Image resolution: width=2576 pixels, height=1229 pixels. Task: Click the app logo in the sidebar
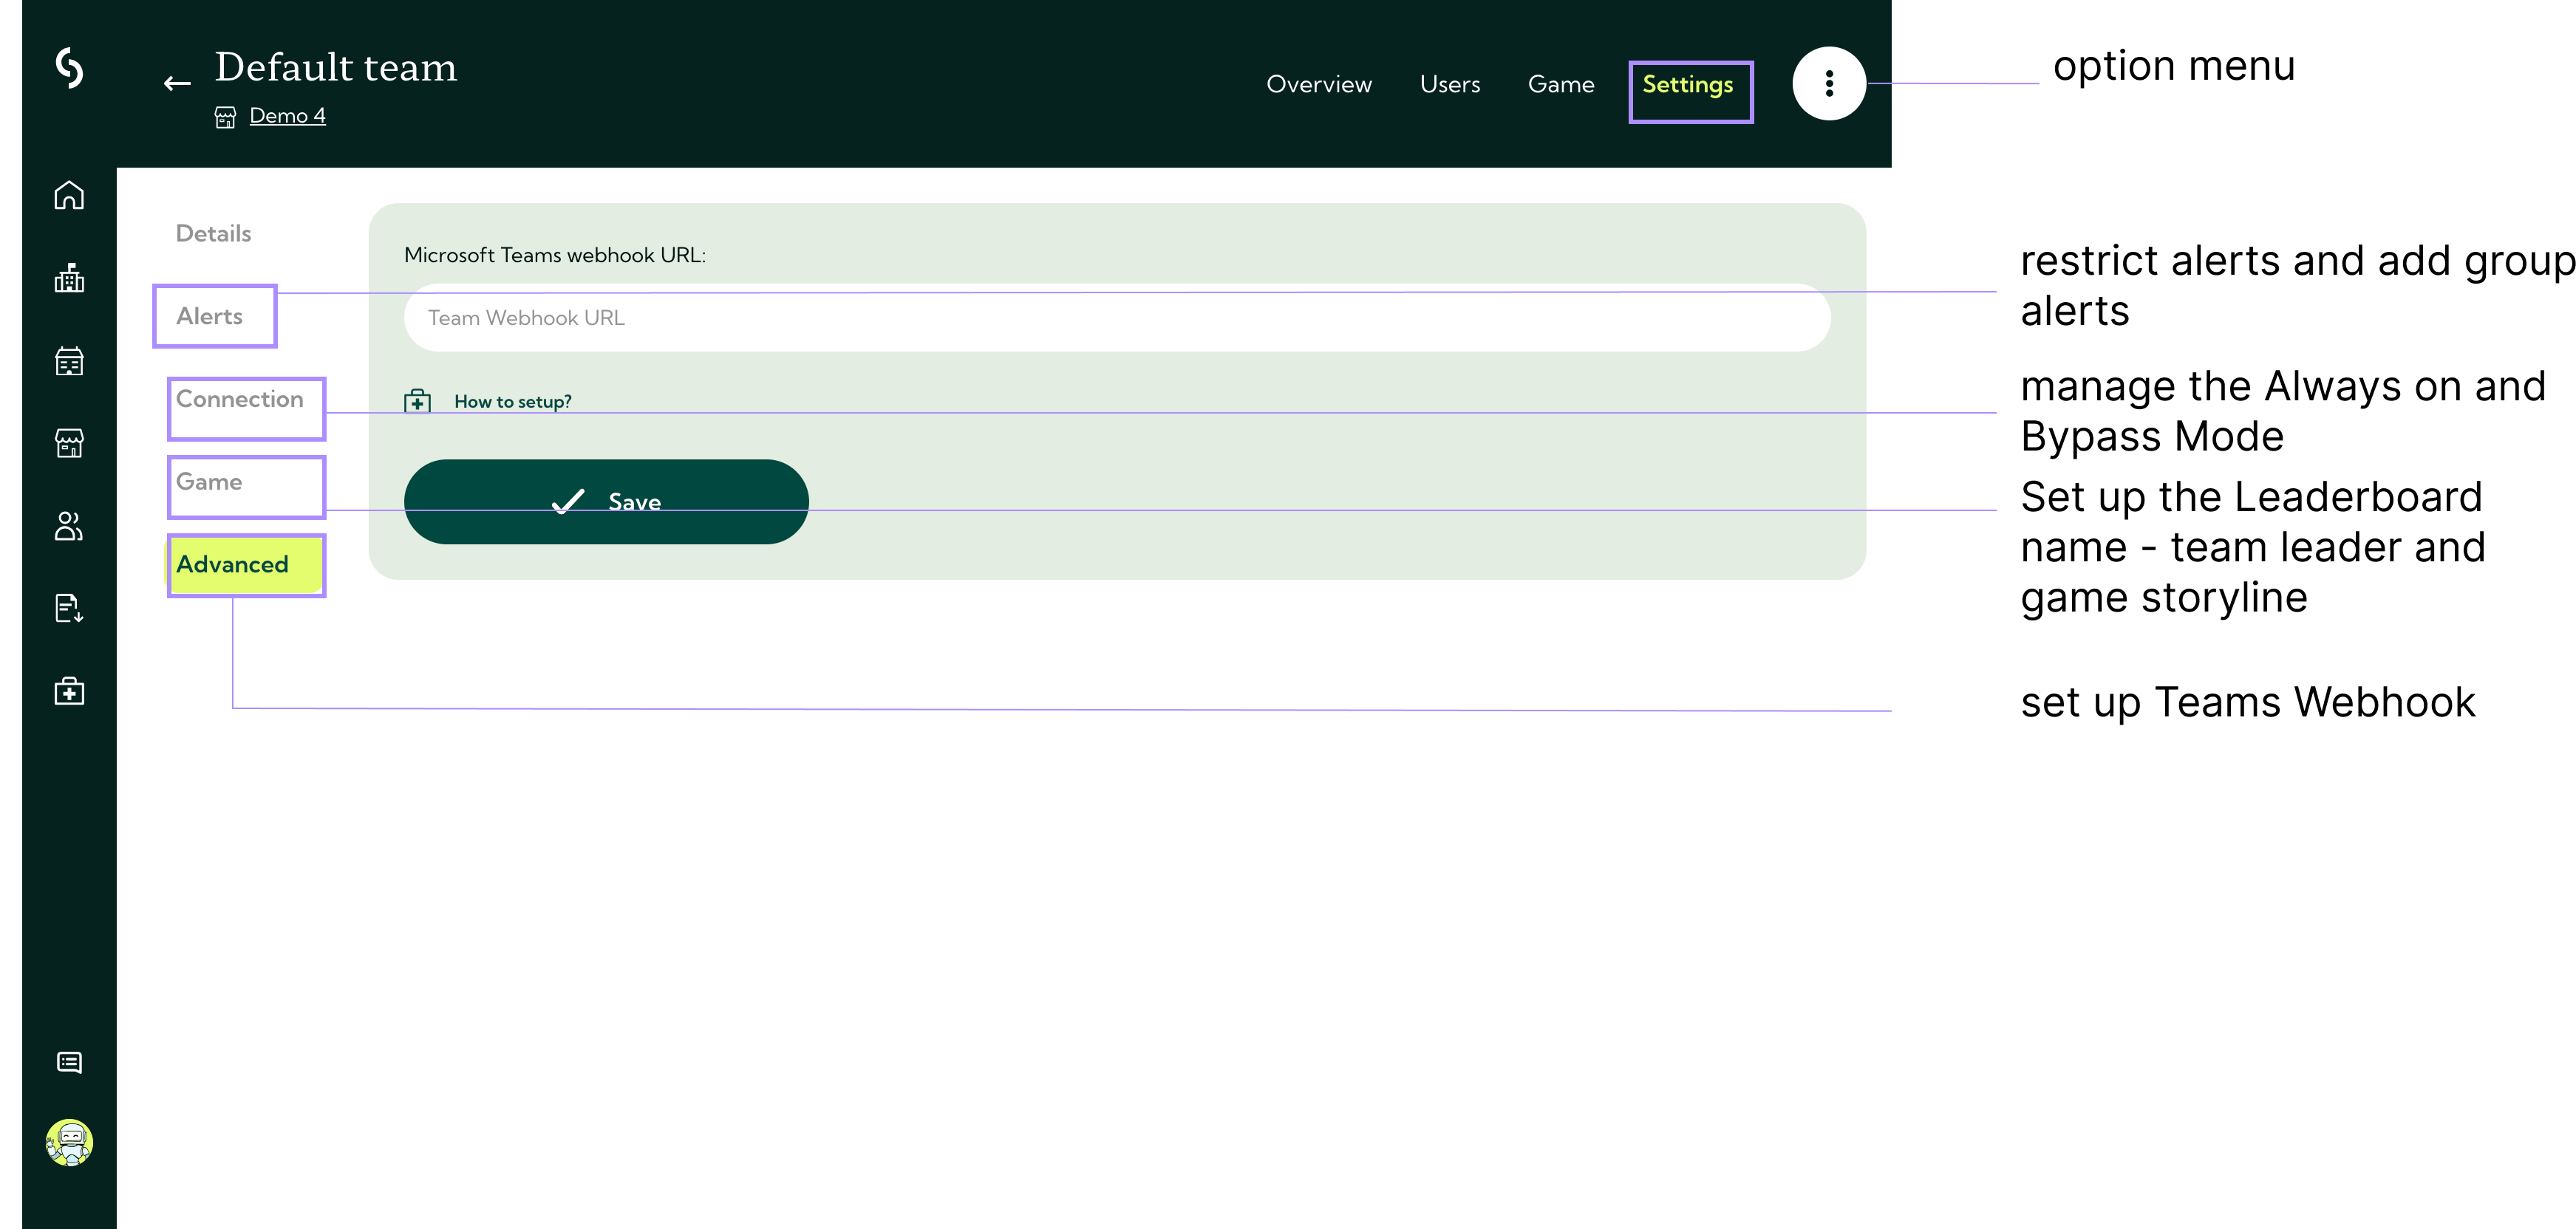click(69, 68)
